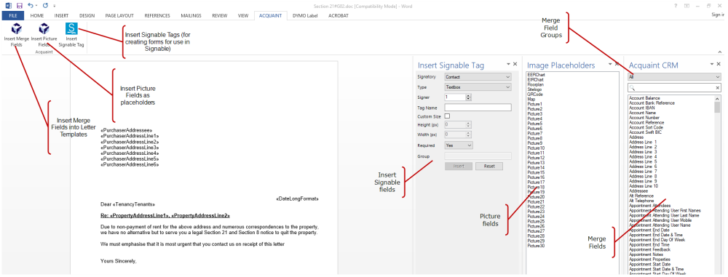Click the Reset button
The image size is (728, 277).
click(489, 166)
